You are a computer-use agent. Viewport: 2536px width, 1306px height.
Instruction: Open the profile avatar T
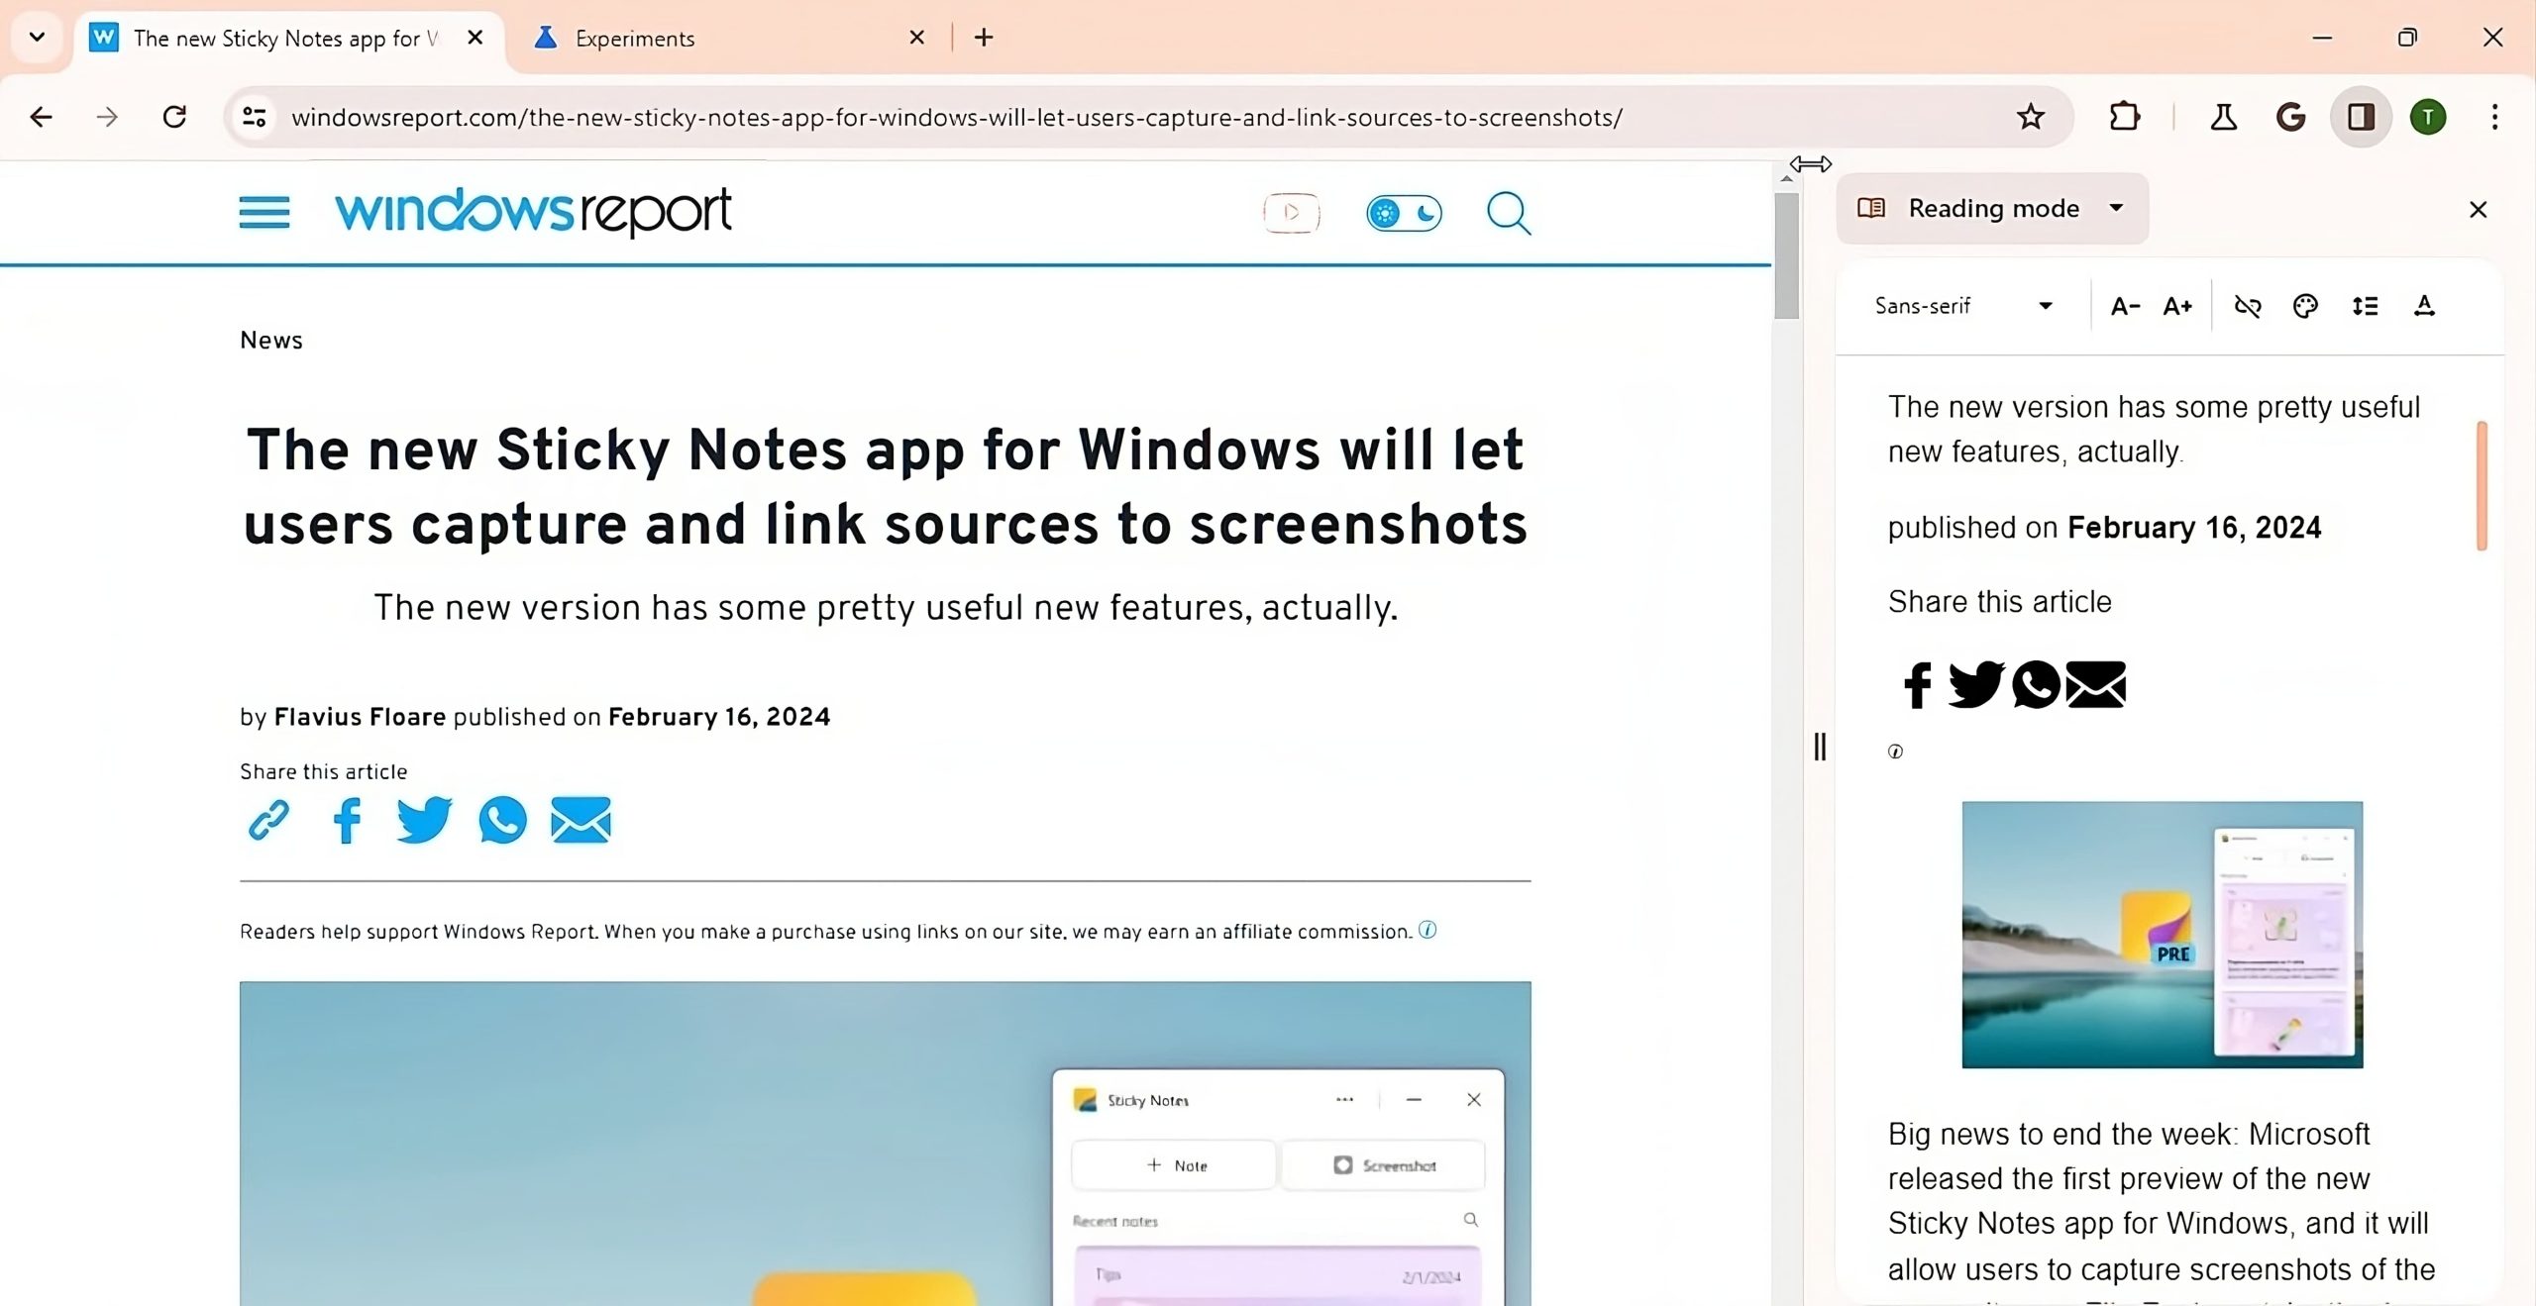(2428, 117)
